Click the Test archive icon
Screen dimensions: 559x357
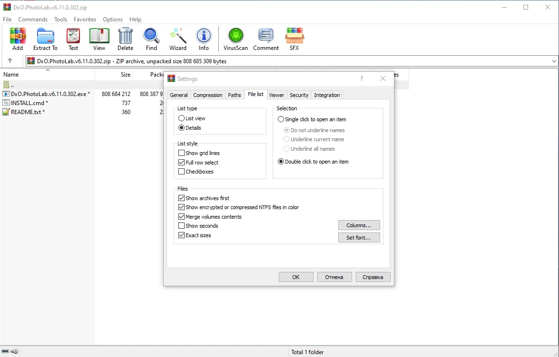coord(73,36)
